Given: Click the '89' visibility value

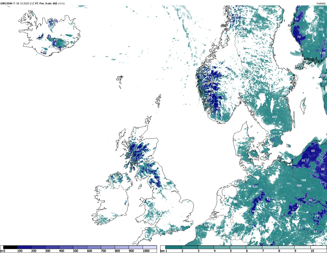Looking at the screenshot, I should coord(315,232).
